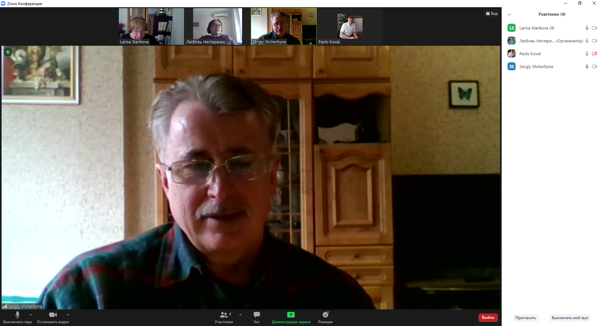Click Любовь Нестиренко camera icon in list
This screenshot has width=602, height=326.
point(594,41)
